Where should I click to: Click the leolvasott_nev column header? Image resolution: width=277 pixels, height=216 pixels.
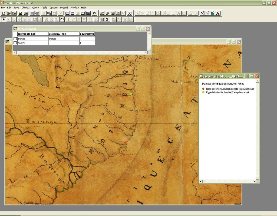(33, 34)
